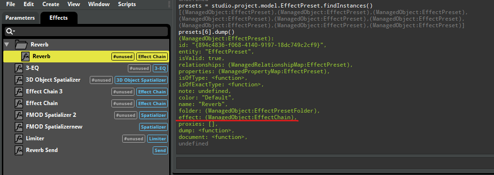Screen dimensions: 494x175
Task: Click the fx icon of FMOD Spatializernew
Action: [19, 127]
